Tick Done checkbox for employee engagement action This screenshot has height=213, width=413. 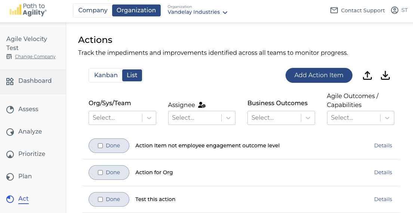[100, 145]
